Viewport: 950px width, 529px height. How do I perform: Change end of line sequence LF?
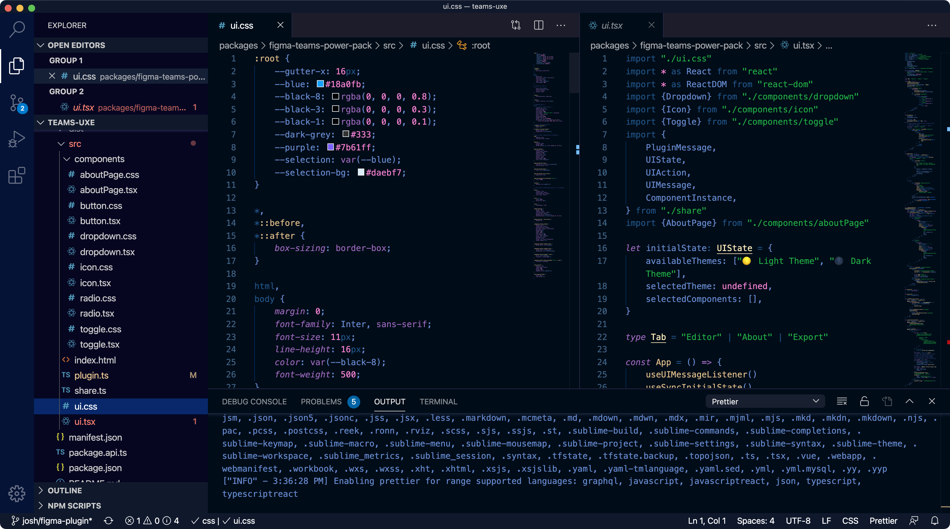pyautogui.click(x=826, y=521)
